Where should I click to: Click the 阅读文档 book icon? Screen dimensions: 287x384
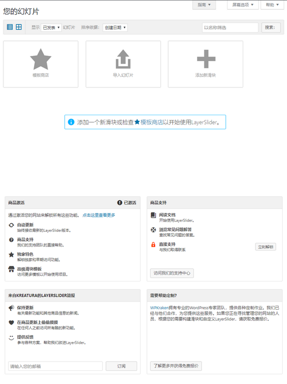[153, 215]
